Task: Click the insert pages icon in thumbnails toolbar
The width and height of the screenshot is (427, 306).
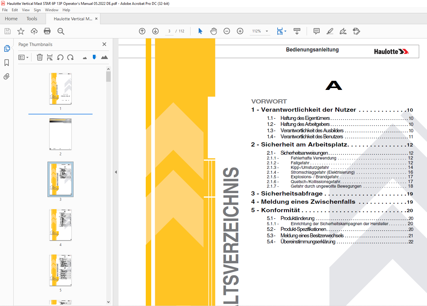Action: (x=50, y=57)
